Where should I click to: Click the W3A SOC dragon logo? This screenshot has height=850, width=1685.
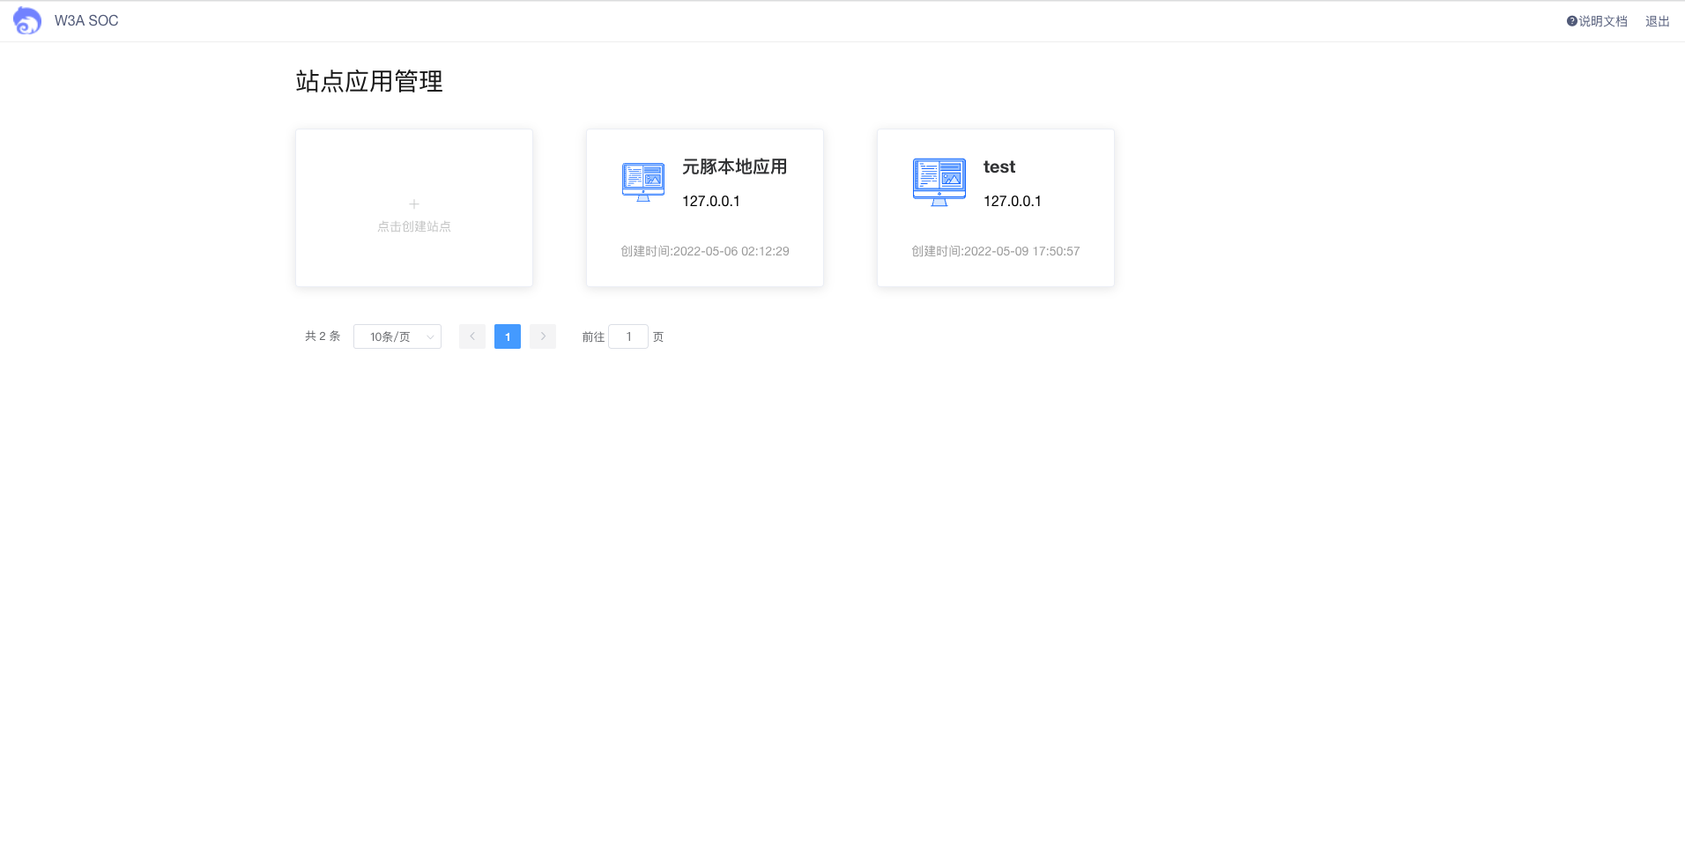coord(26,19)
